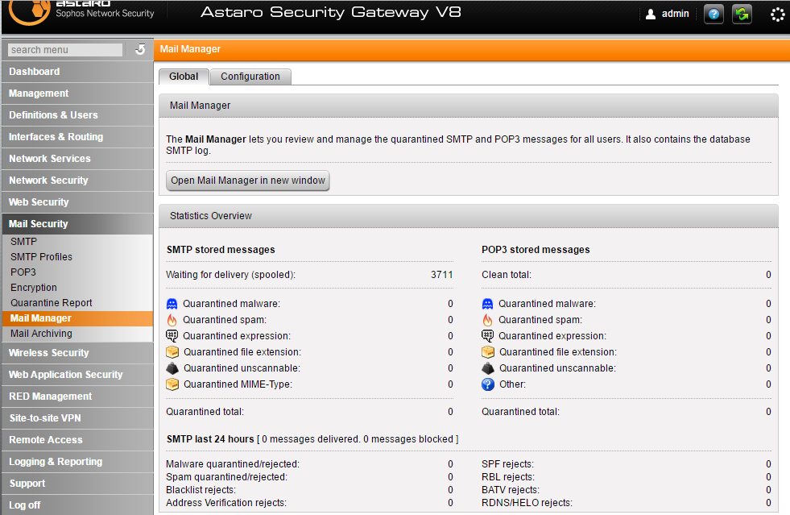Click the Statistics Overview section header
This screenshot has height=515, width=790.
click(469, 216)
